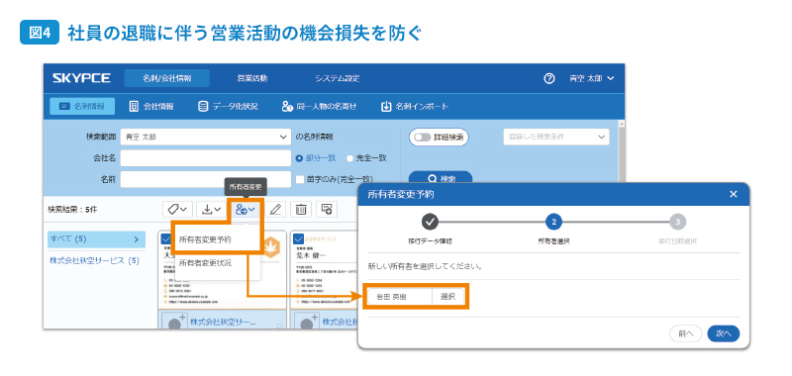The width and height of the screenshot is (792, 376).
Task: Select 株式会社秋空サービス (5) in the sidebar
Action: 94,261
